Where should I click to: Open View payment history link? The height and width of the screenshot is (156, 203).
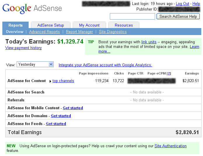[23, 48]
